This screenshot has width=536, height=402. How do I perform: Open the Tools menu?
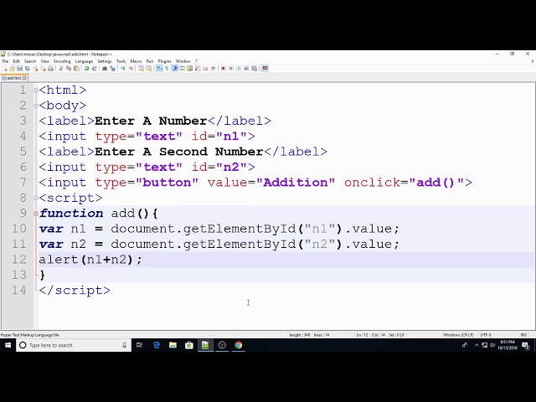[121, 61]
